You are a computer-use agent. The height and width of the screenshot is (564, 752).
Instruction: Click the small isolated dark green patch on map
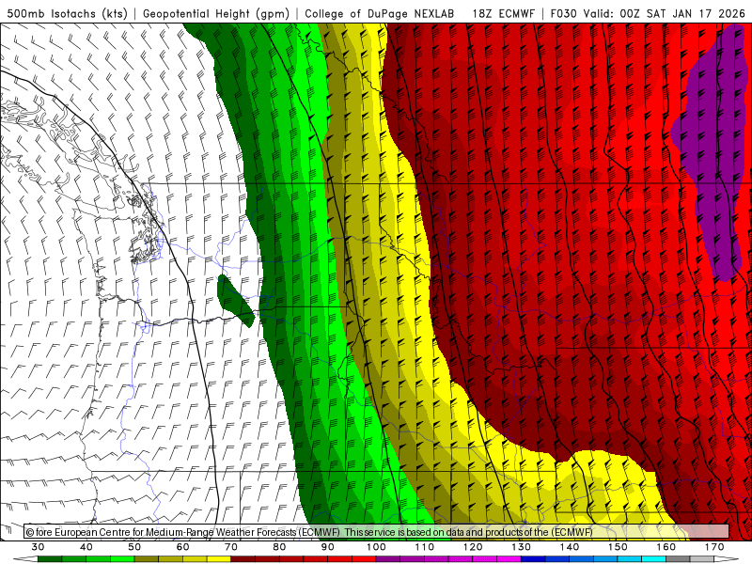[235, 301]
